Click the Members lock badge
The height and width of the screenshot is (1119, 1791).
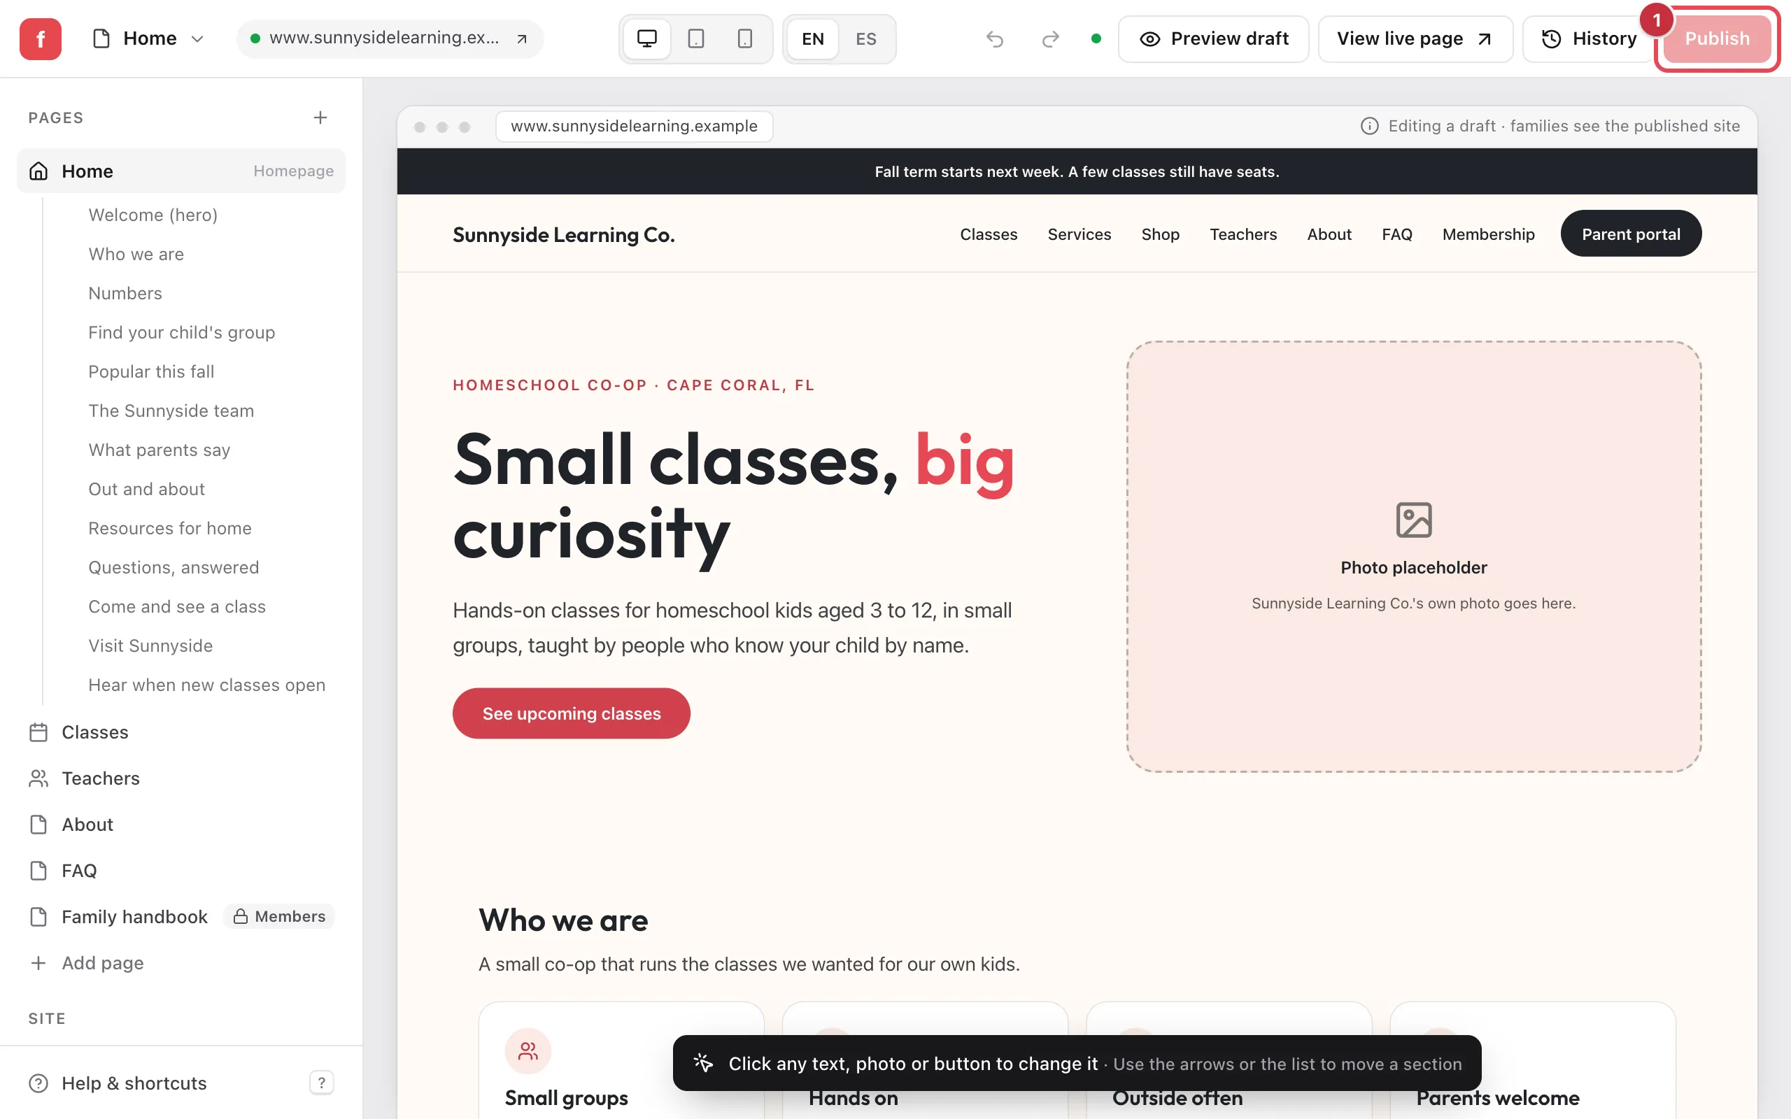click(x=279, y=916)
